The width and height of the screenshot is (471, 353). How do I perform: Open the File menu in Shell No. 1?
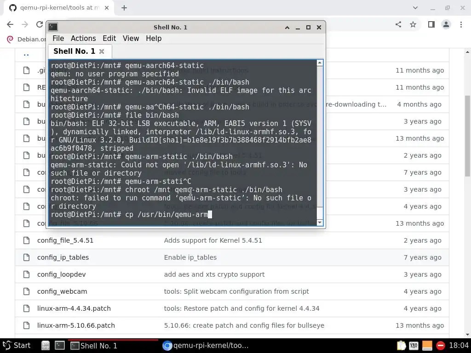click(58, 39)
